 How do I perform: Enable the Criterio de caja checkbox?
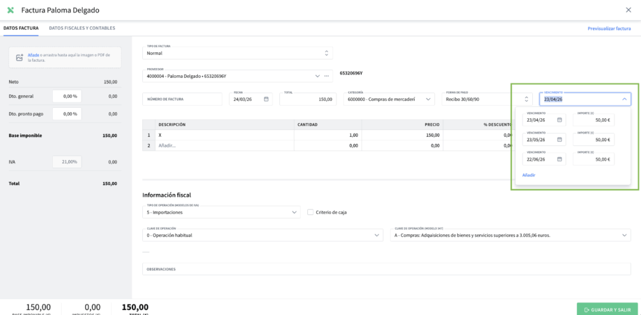click(x=311, y=212)
